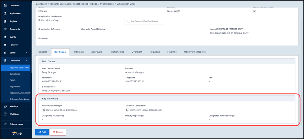Follow the Organisations breadcrumb link
304x139 pixels.
pos(107,4)
